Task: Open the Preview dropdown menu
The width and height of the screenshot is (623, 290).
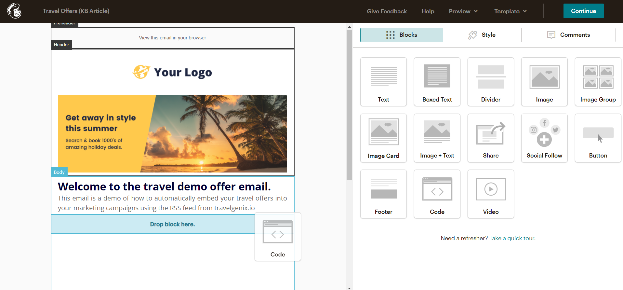Action: [463, 11]
